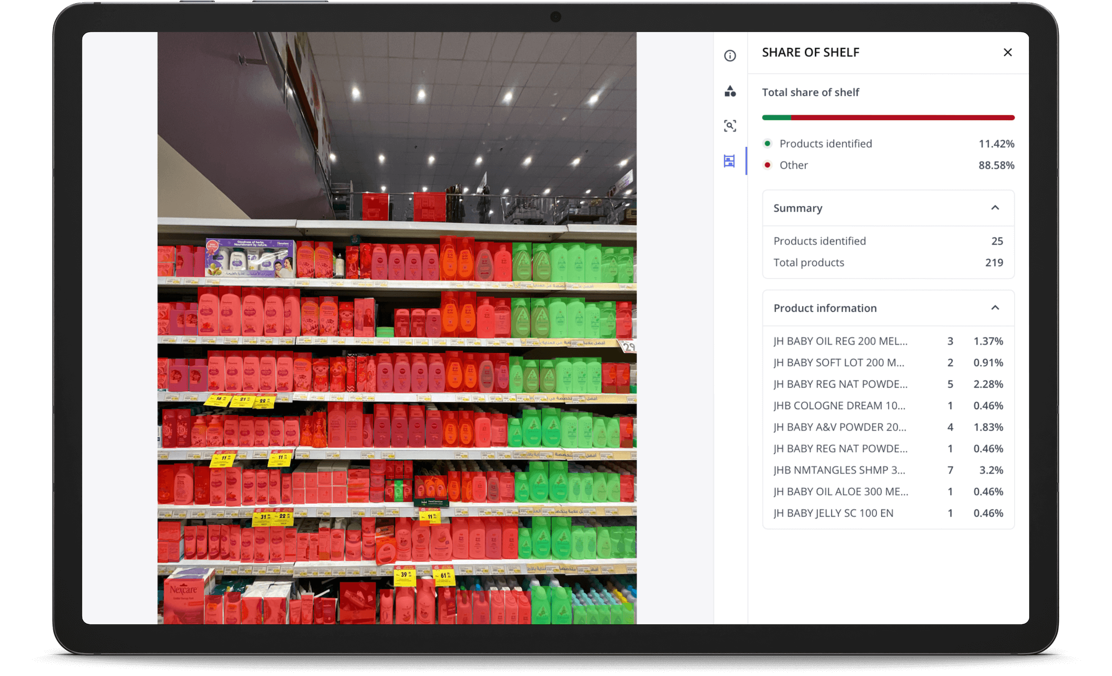Image resolution: width=1112 pixels, height=676 pixels.
Task: Collapse the Summary section
Action: (x=995, y=208)
